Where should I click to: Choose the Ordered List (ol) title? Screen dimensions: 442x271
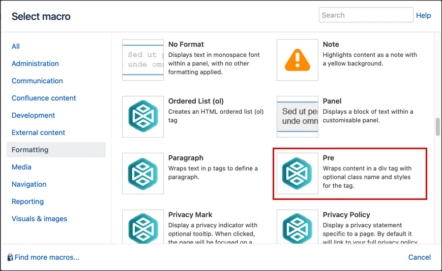click(x=196, y=101)
